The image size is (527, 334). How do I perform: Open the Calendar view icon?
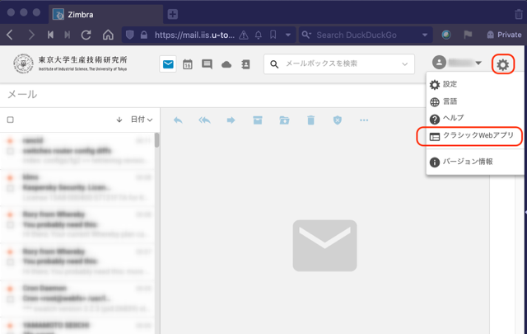188,64
